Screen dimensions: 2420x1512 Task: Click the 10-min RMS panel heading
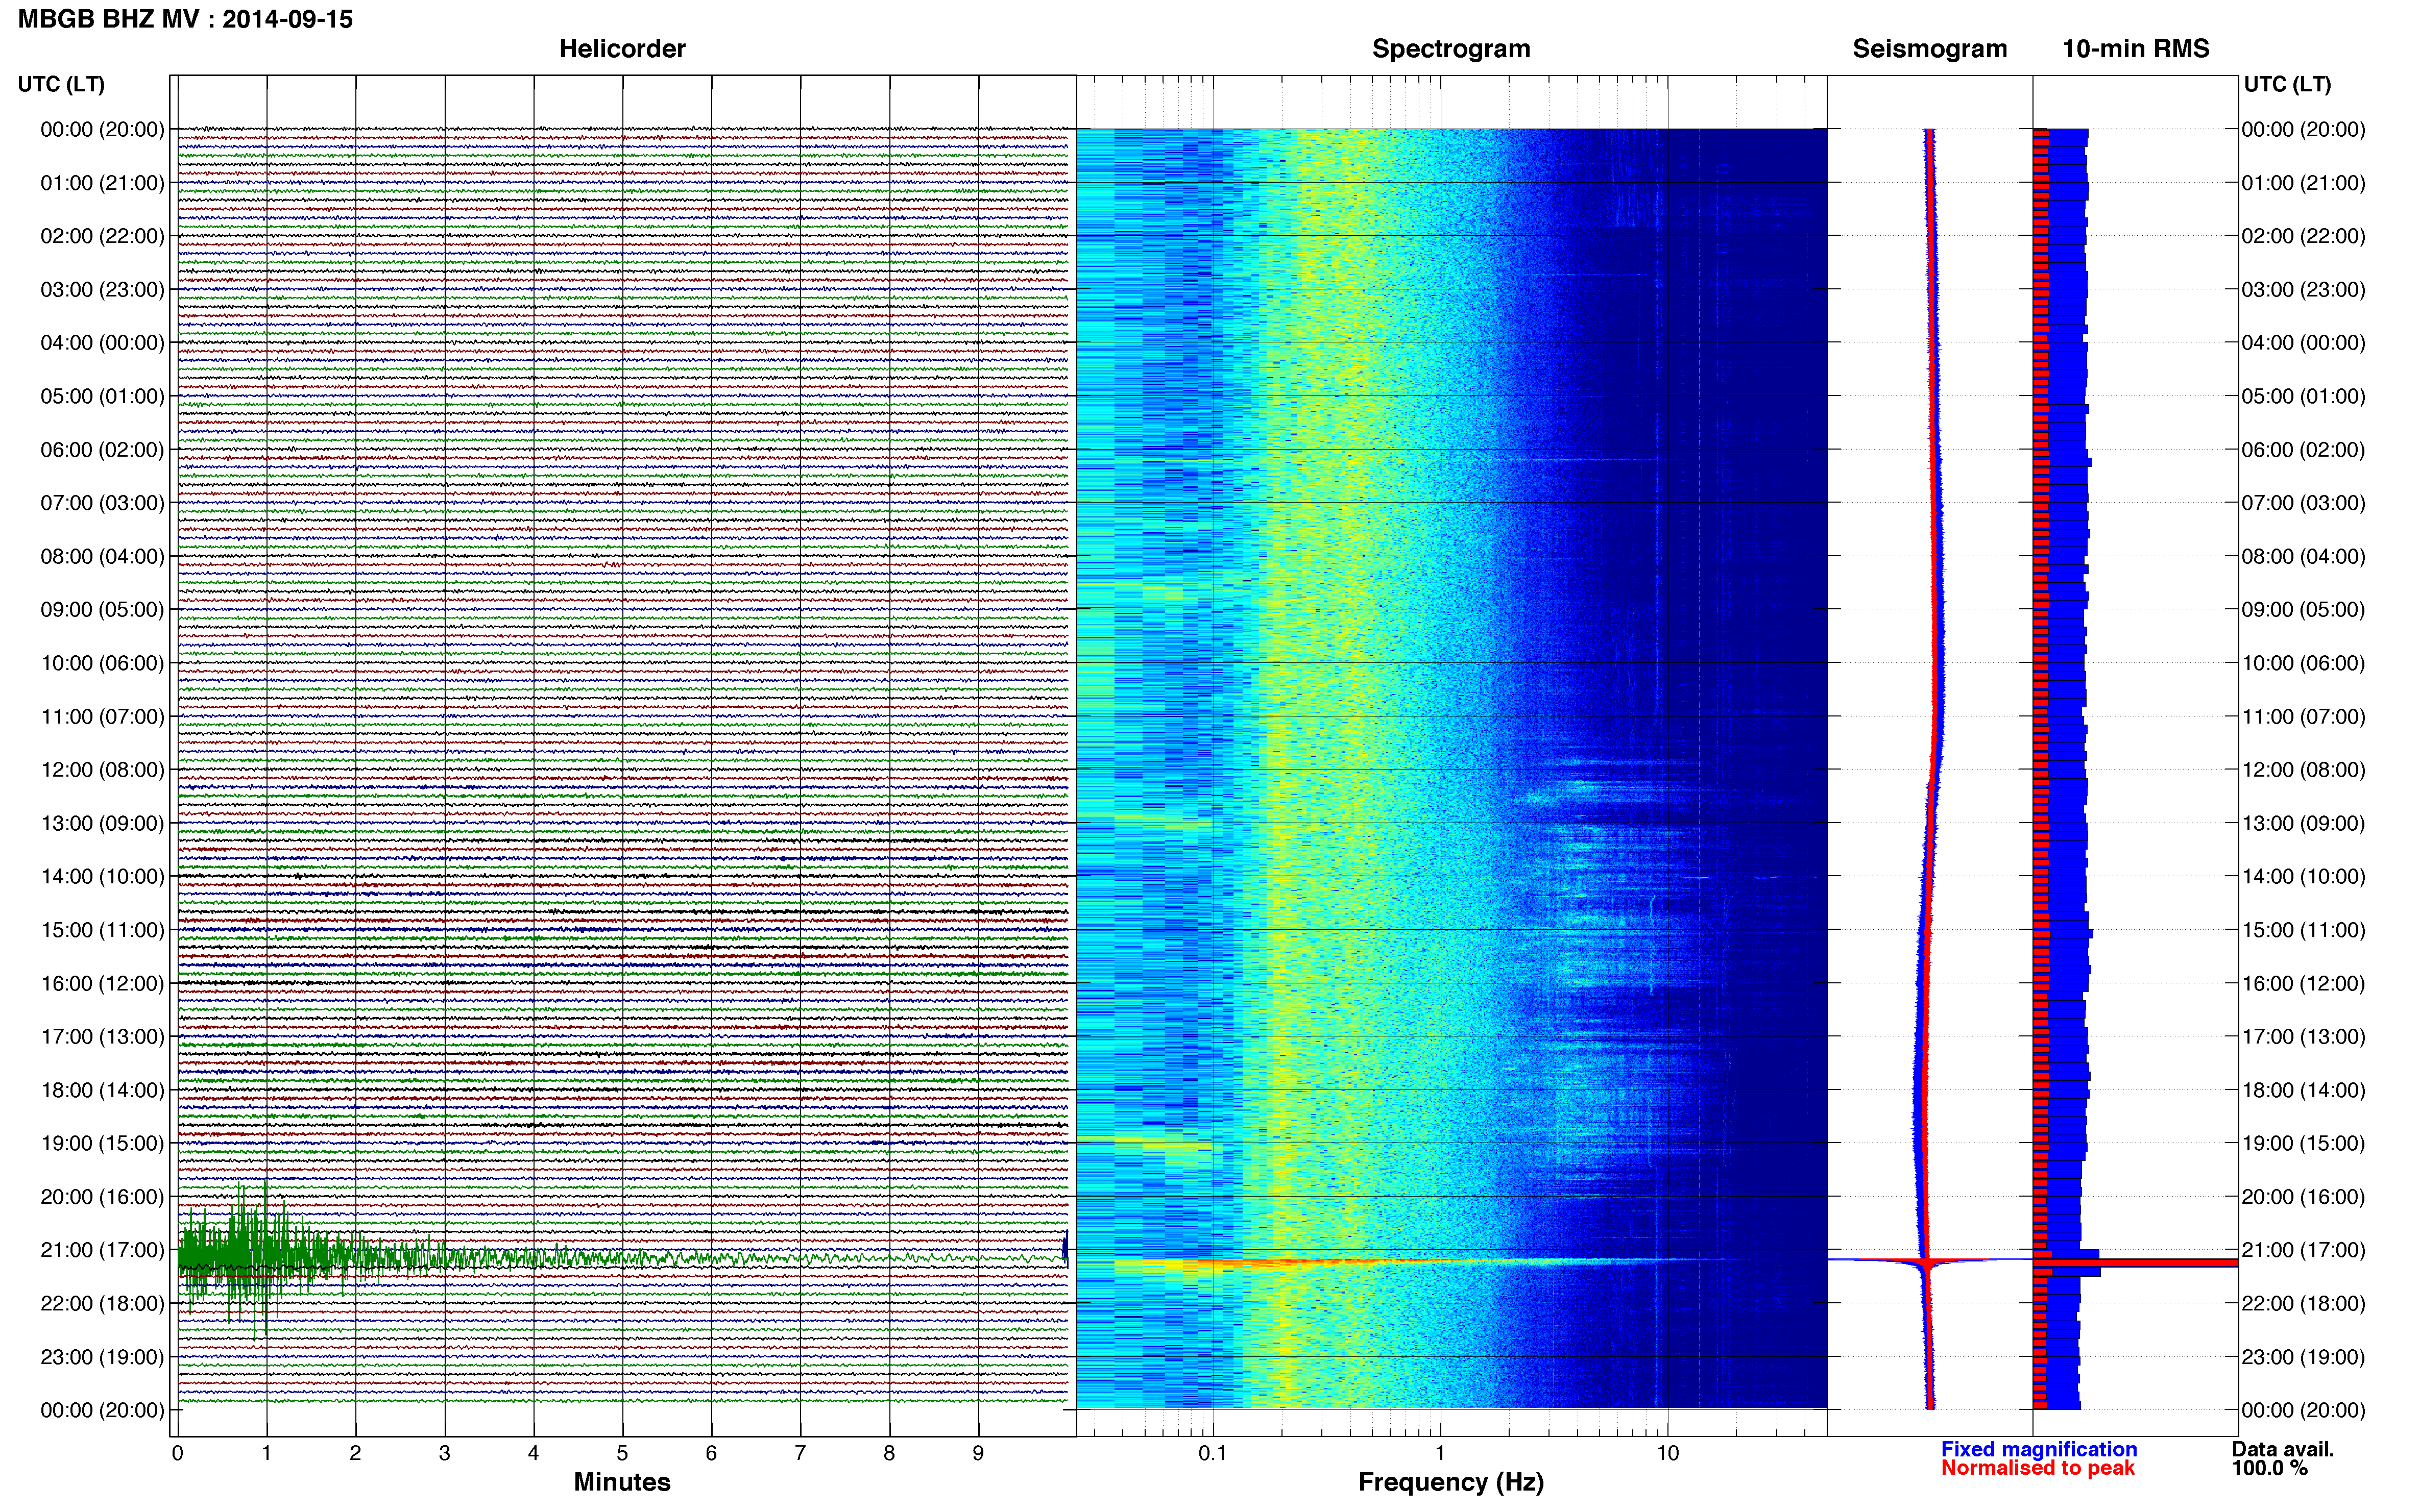point(2136,49)
